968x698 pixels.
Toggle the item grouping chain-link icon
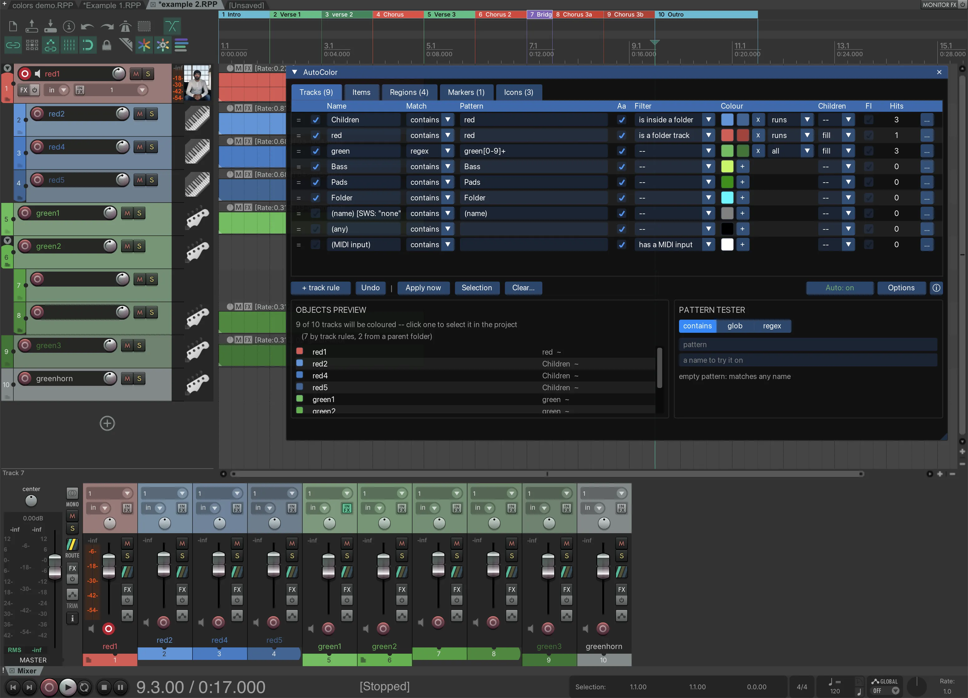pyautogui.click(x=13, y=45)
